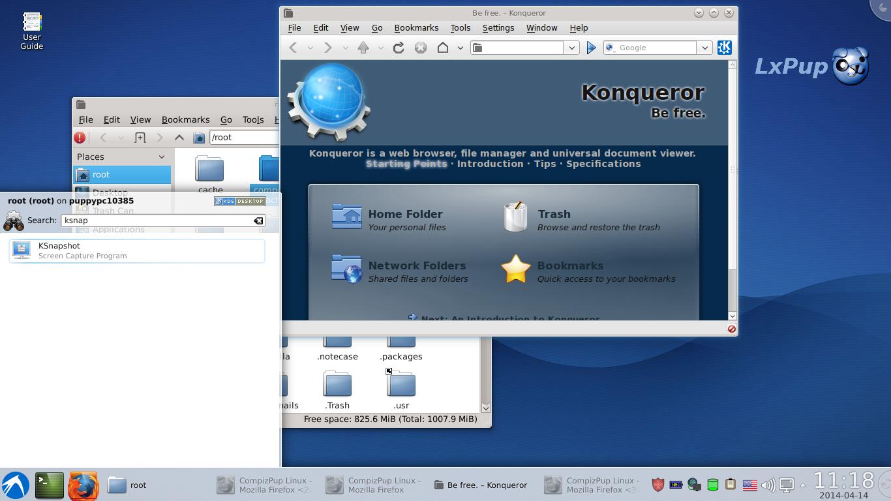The image size is (891, 501).
Task: Open the file manager's View menu
Action: [x=140, y=120]
